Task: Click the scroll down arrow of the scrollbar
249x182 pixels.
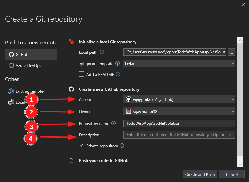Action: tap(240, 165)
